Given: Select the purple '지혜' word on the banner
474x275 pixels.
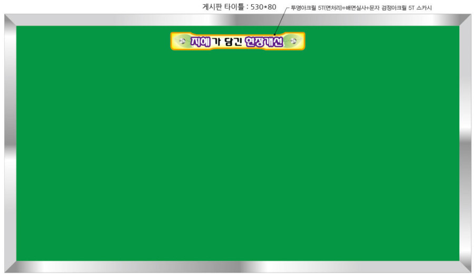Looking at the screenshot, I should 200,41.
